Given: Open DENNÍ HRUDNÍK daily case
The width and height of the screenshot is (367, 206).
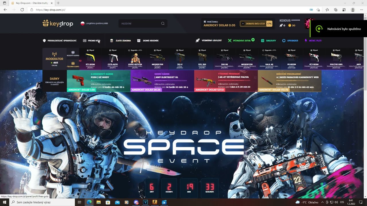Looking at the screenshot, I should (148, 41).
